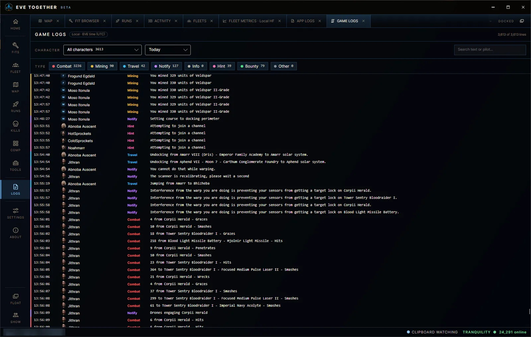Click the Search text or pilot field

490,50
